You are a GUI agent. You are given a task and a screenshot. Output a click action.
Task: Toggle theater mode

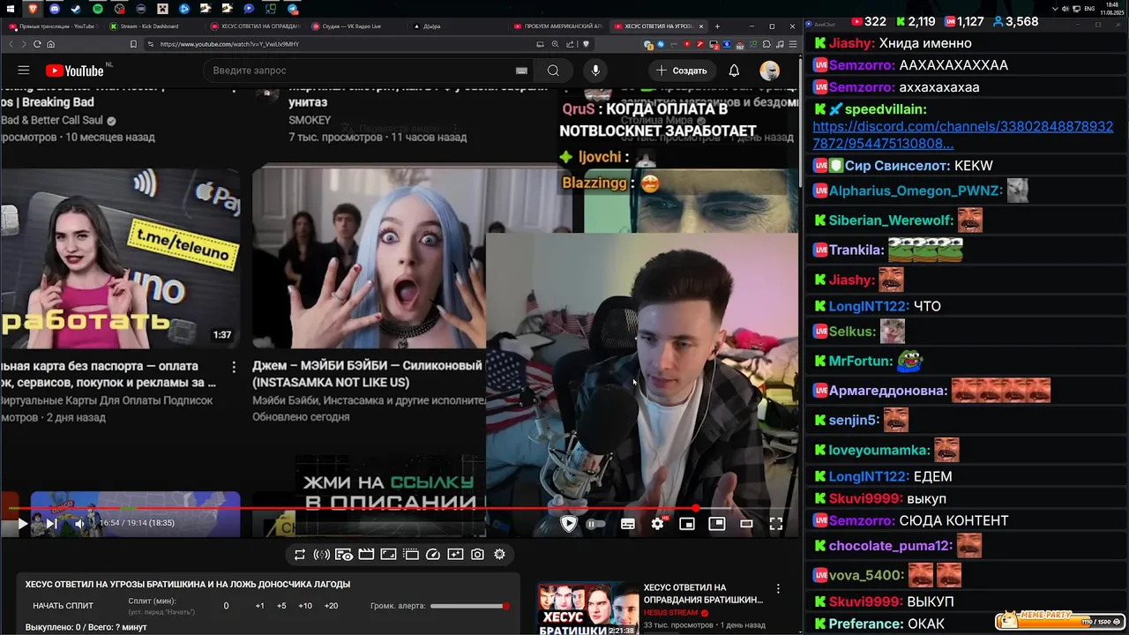[x=746, y=524]
